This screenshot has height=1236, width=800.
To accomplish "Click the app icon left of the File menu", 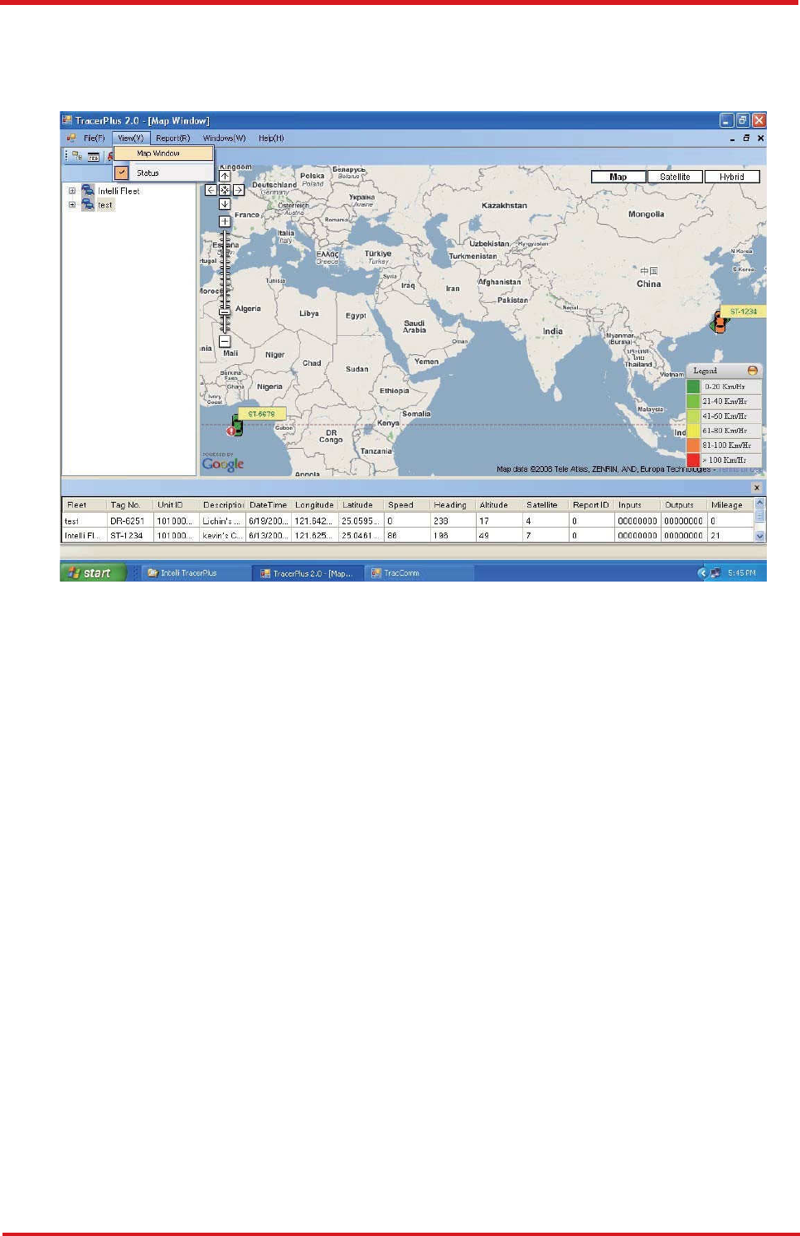I will pyautogui.click(x=71, y=139).
